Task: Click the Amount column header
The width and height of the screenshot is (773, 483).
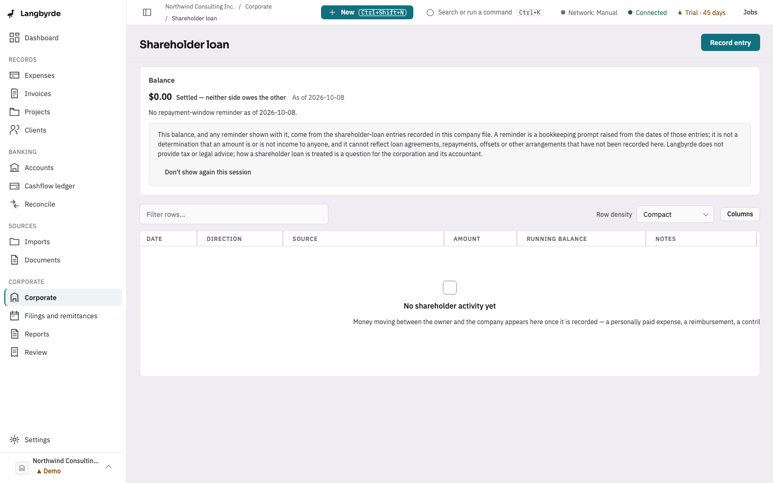Action: (480, 239)
